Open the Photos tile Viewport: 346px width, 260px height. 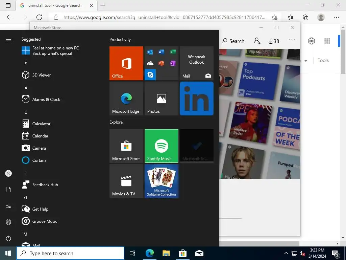[161, 99]
